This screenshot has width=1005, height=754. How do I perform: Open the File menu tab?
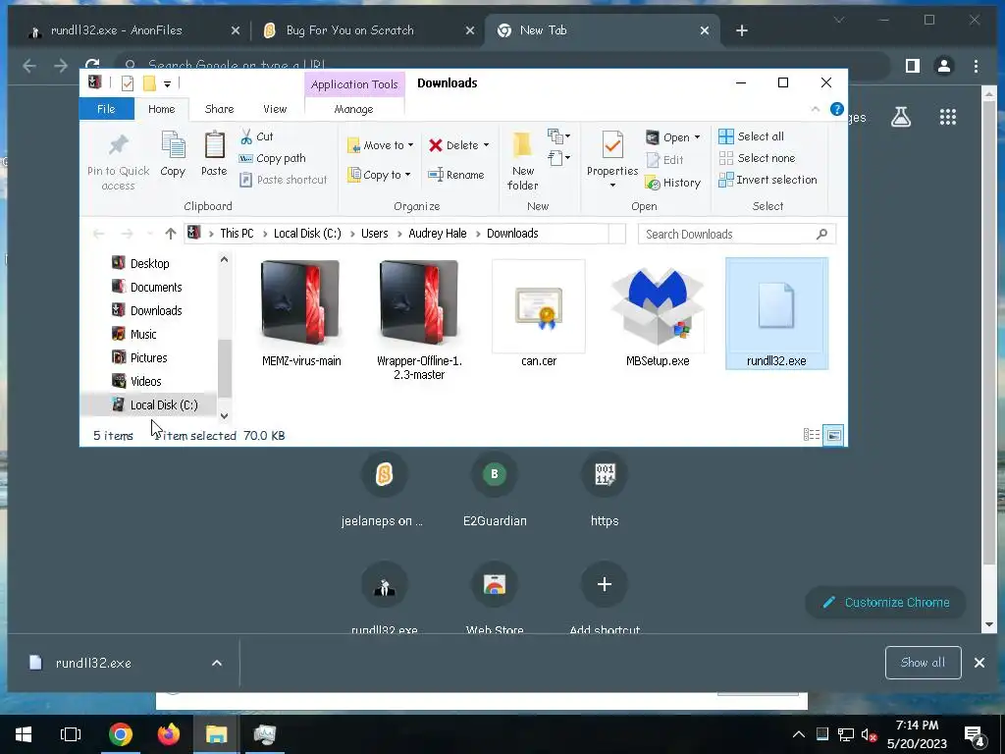[x=106, y=109]
